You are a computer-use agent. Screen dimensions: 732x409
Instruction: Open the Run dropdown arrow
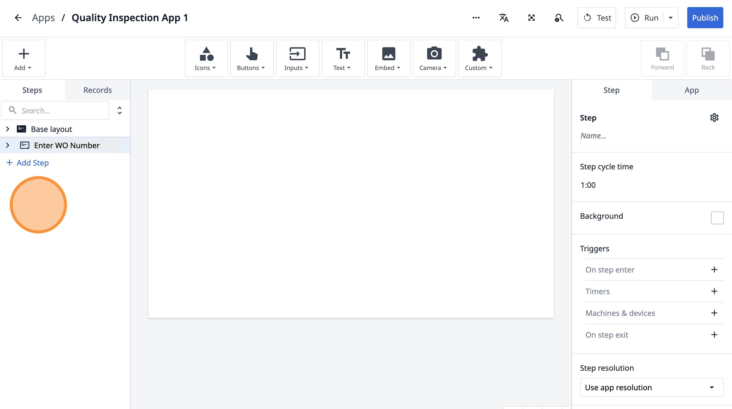(671, 18)
